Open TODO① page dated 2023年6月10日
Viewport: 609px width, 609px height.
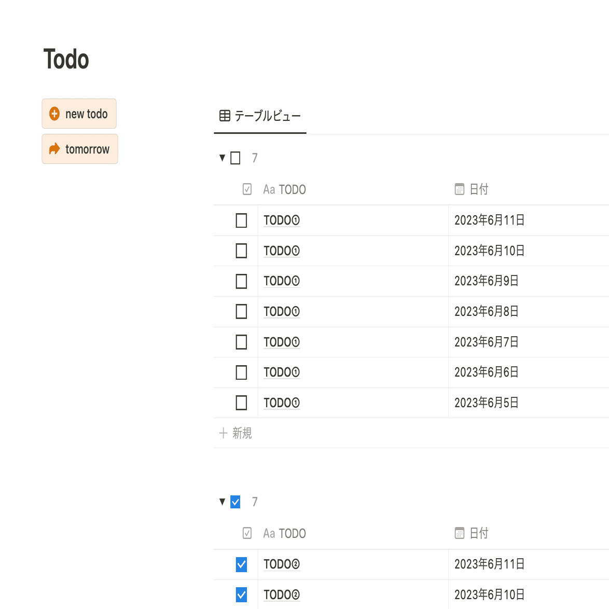click(282, 251)
